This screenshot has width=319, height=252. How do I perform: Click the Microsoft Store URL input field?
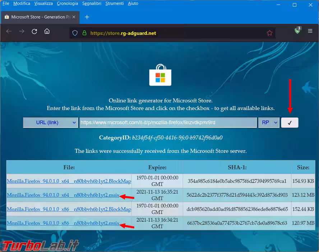168,122
